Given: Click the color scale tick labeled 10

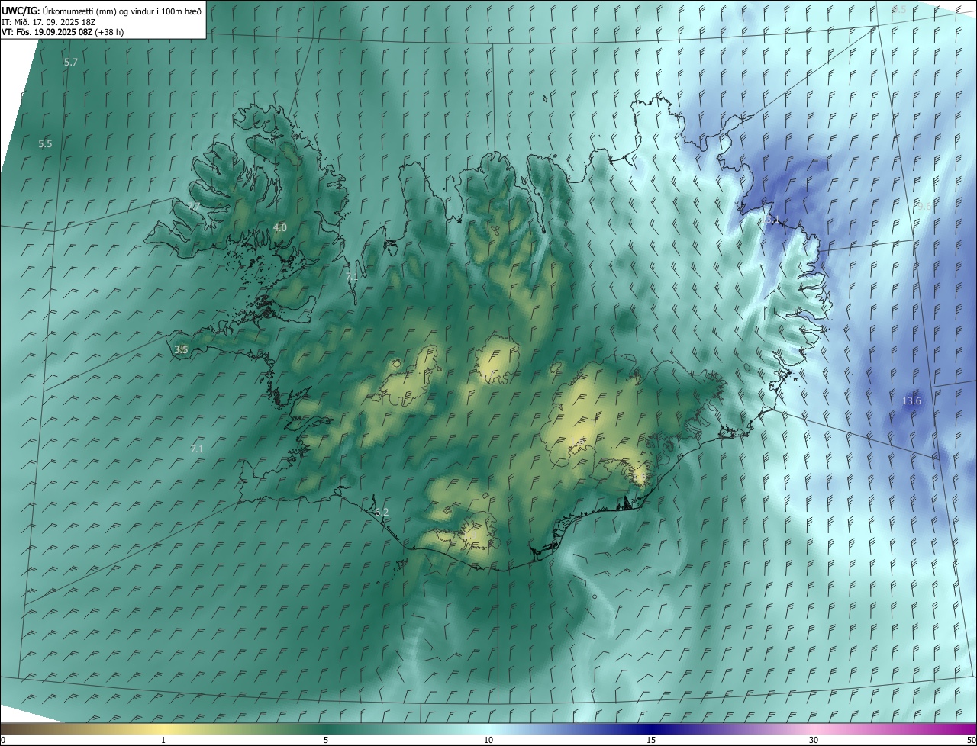Looking at the screenshot, I should pyautogui.click(x=488, y=740).
